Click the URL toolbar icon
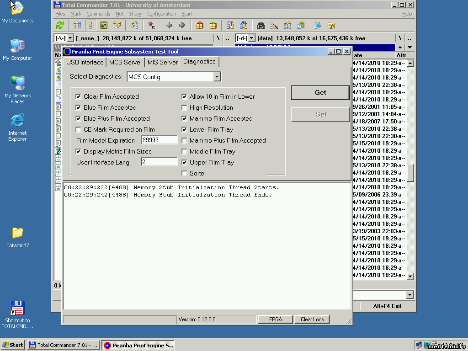Viewport: 468px width, 351px height. [244, 26]
